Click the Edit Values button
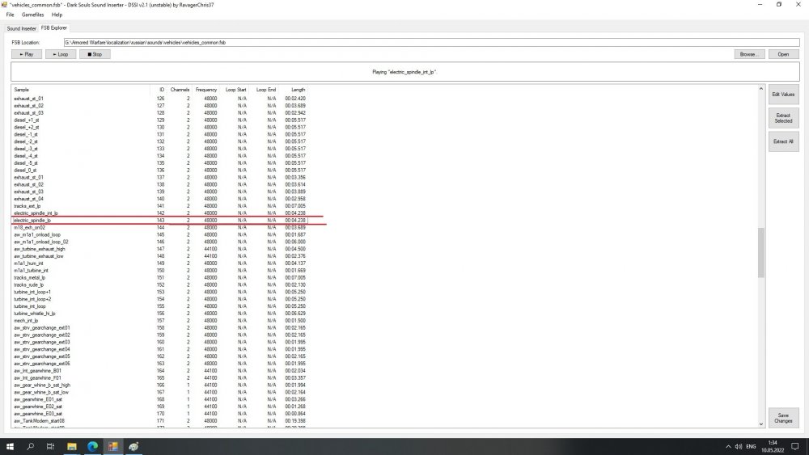The width and height of the screenshot is (809, 455). tap(782, 95)
